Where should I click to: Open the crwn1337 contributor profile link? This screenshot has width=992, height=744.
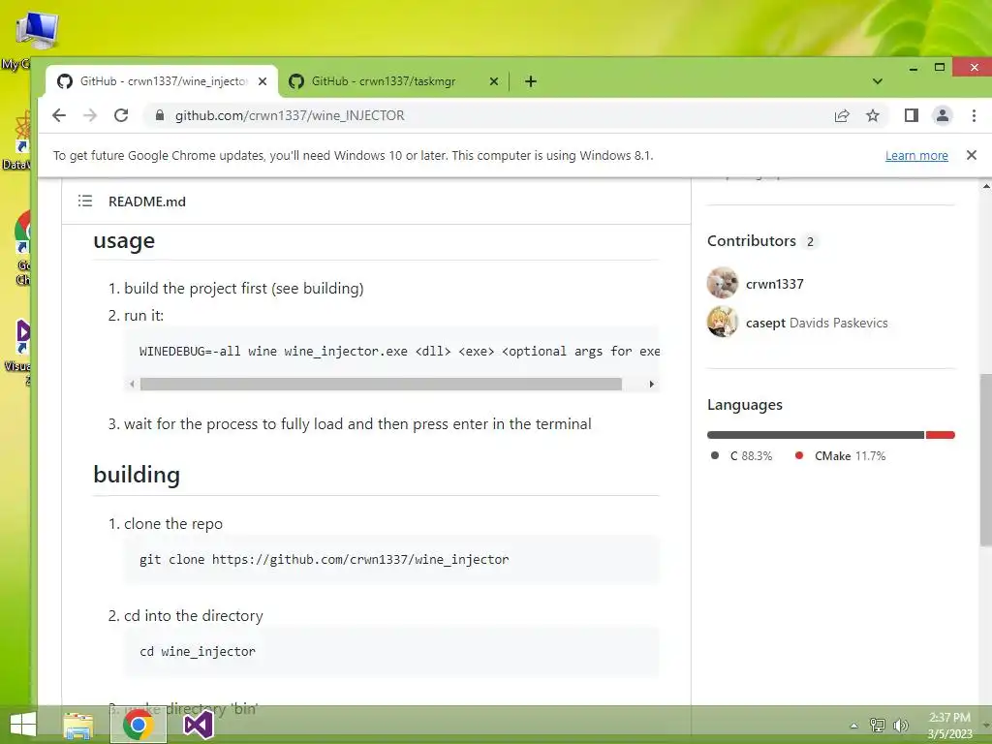[x=774, y=284]
